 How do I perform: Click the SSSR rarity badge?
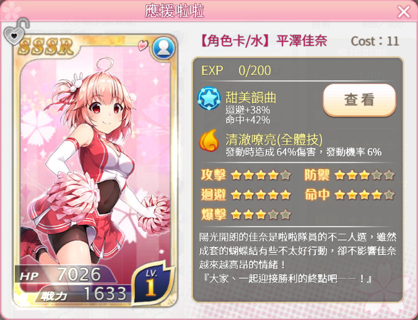[x=45, y=47]
